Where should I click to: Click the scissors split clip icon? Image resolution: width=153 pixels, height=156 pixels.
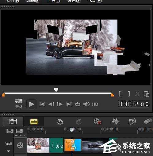click(x=138, y=94)
